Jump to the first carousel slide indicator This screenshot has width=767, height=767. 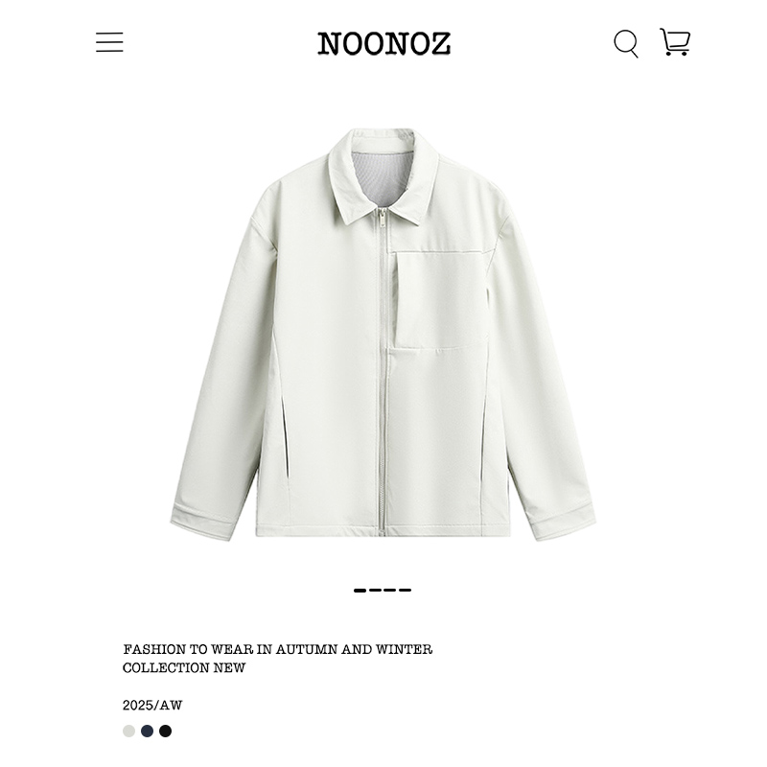tap(360, 591)
